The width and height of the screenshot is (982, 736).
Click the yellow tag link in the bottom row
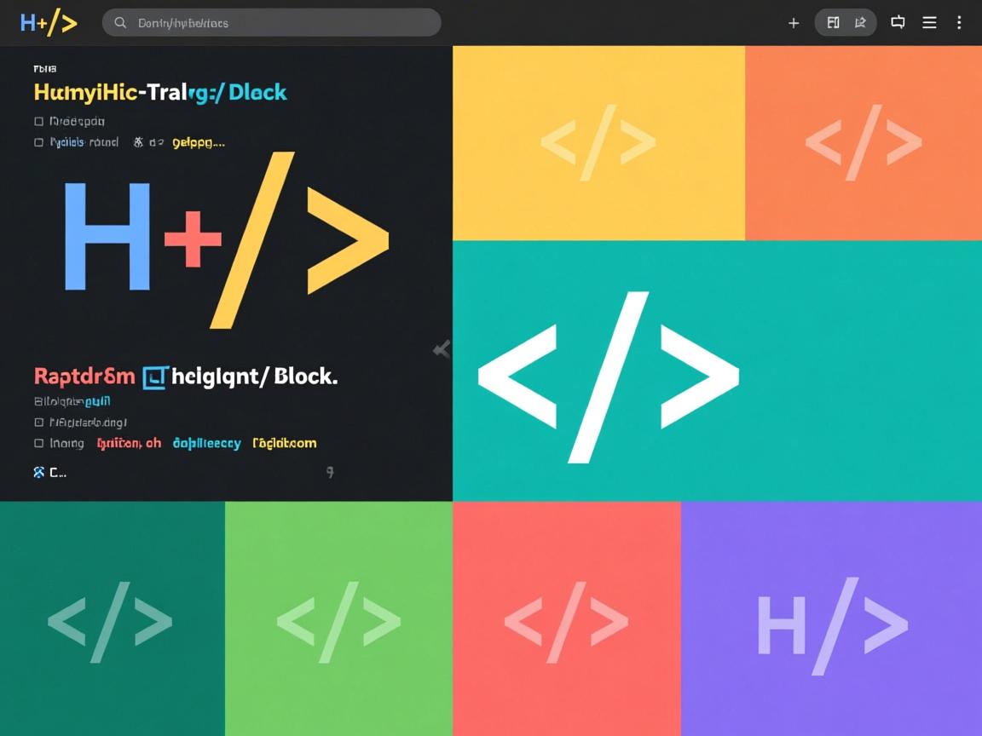coord(285,443)
